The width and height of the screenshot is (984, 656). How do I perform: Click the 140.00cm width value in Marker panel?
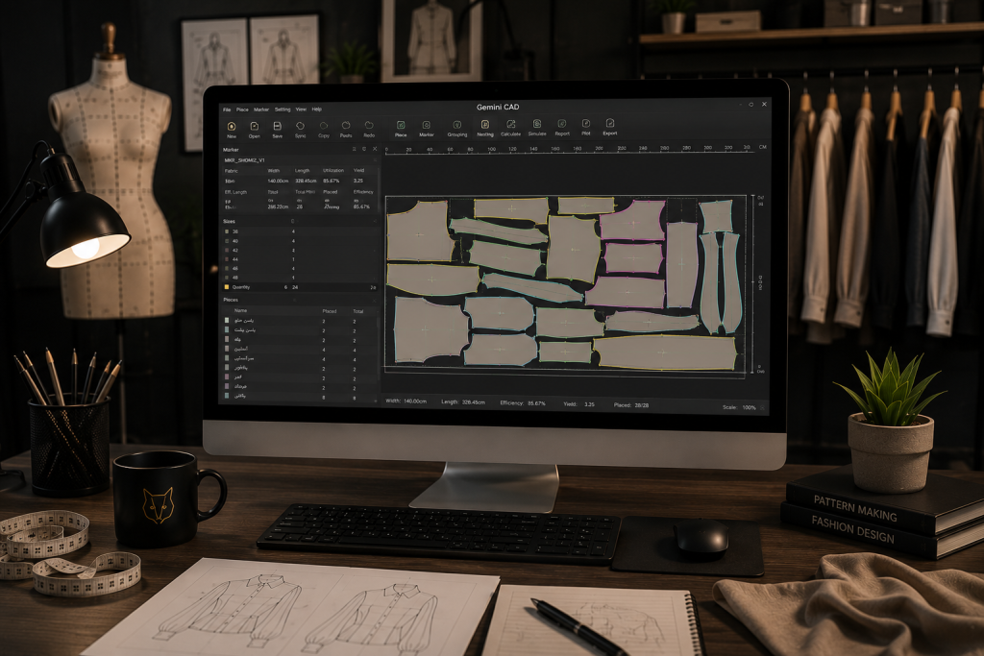coord(278,181)
